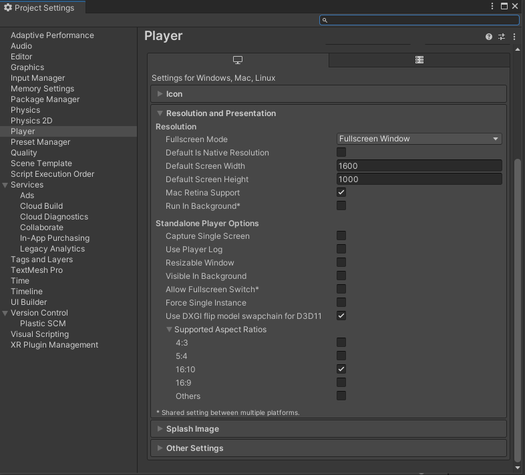Open the Input Manager settings category
Screen dimensions: 525x475
click(x=37, y=78)
